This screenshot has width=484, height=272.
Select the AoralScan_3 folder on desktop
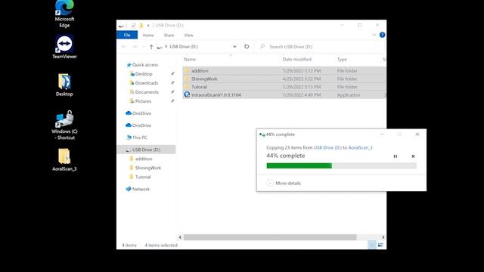[64, 159]
